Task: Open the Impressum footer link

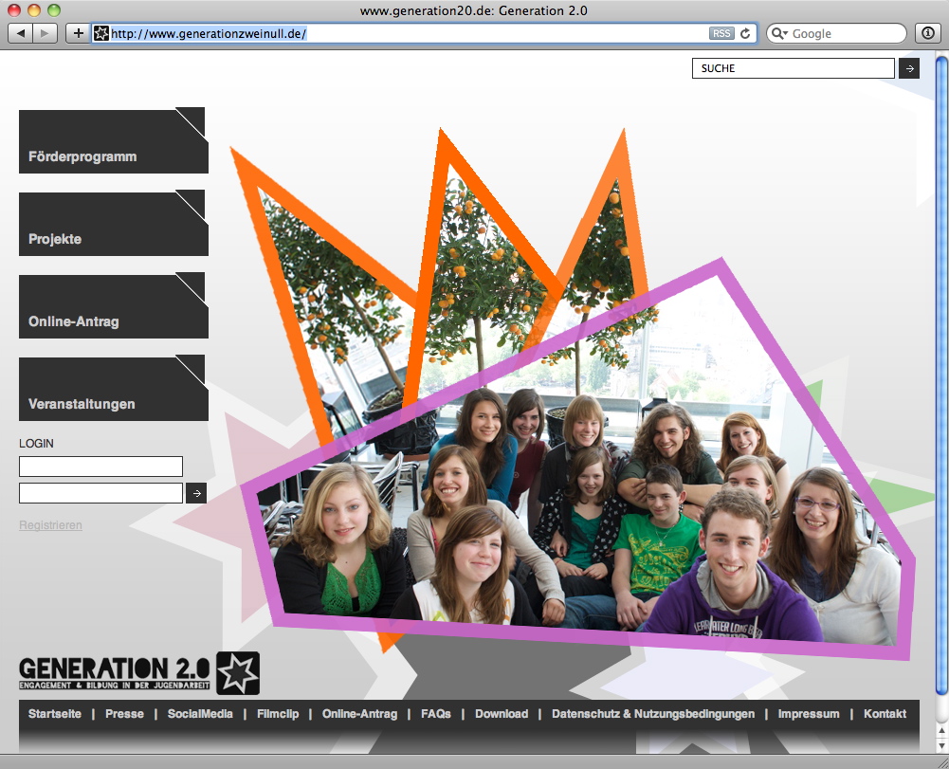Action: pos(809,714)
